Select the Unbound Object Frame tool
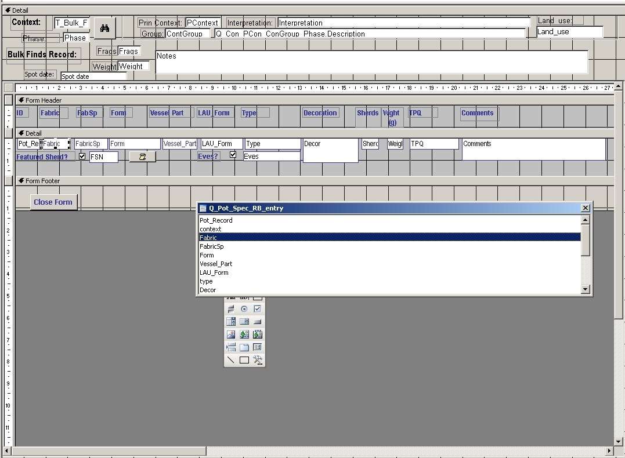This screenshot has width=625, height=458. coord(244,335)
